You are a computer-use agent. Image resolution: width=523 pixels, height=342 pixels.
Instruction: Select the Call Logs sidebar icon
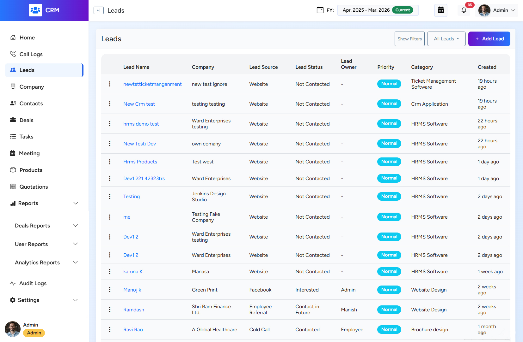pos(13,54)
